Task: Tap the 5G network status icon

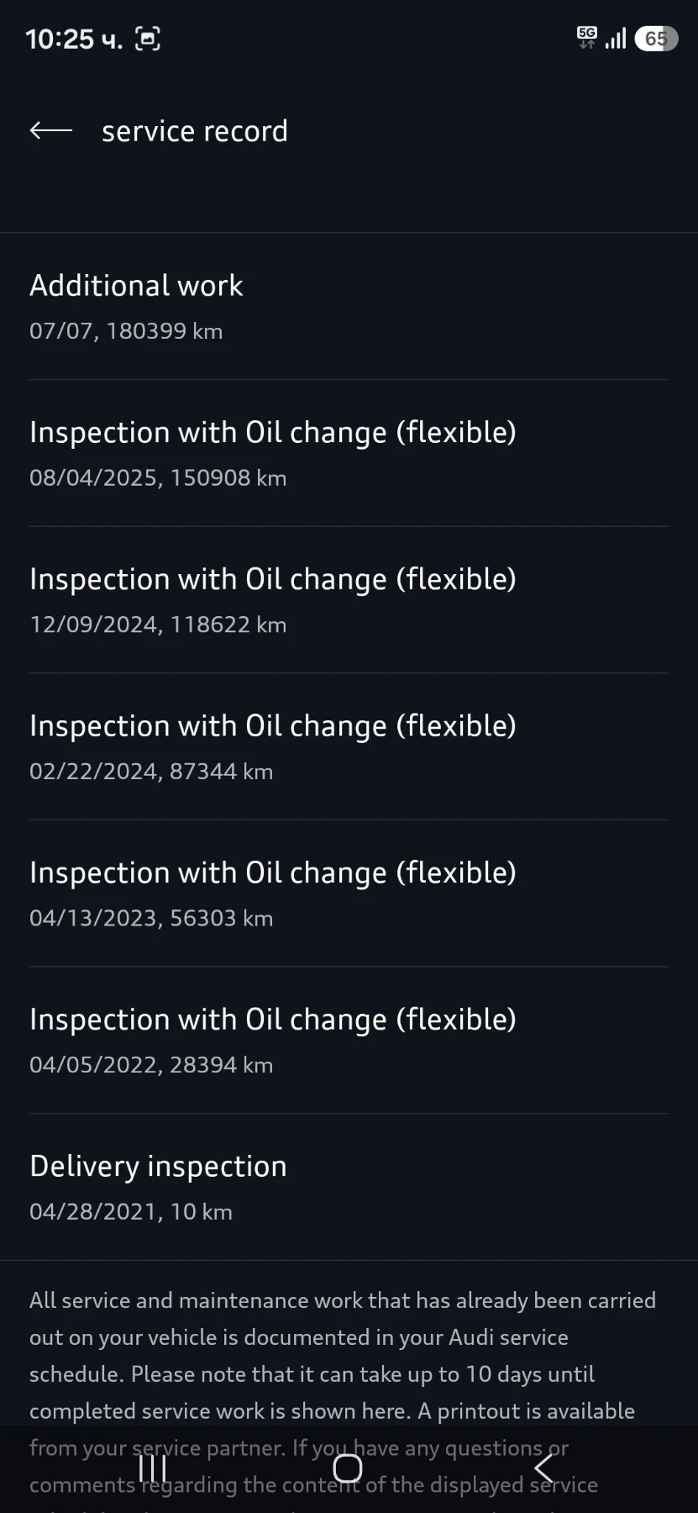Action: tap(586, 37)
